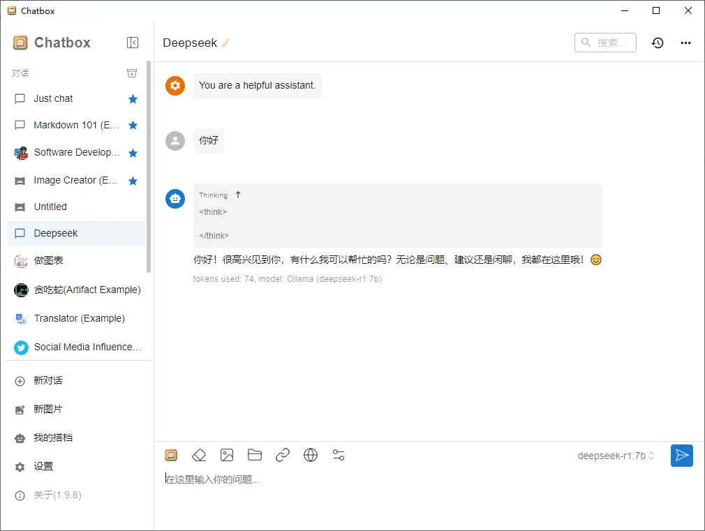
Task: Open the deepseek-r1:7b model dropdown
Action: [x=616, y=456]
